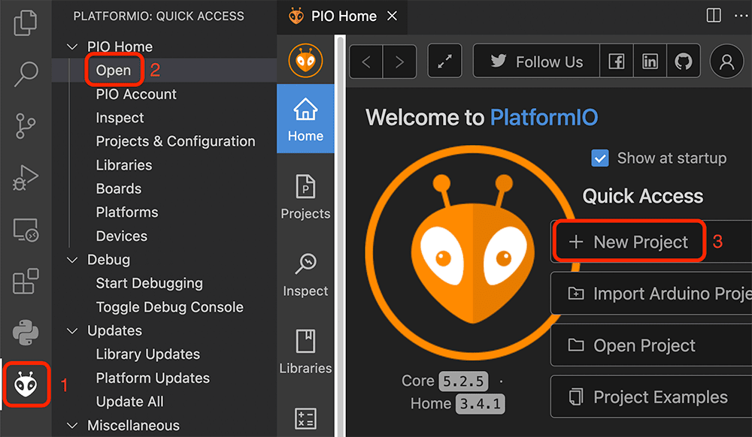Screen dimensions: 752x437
Task: Click the Follow Us Twitter button
Action: [x=536, y=62]
